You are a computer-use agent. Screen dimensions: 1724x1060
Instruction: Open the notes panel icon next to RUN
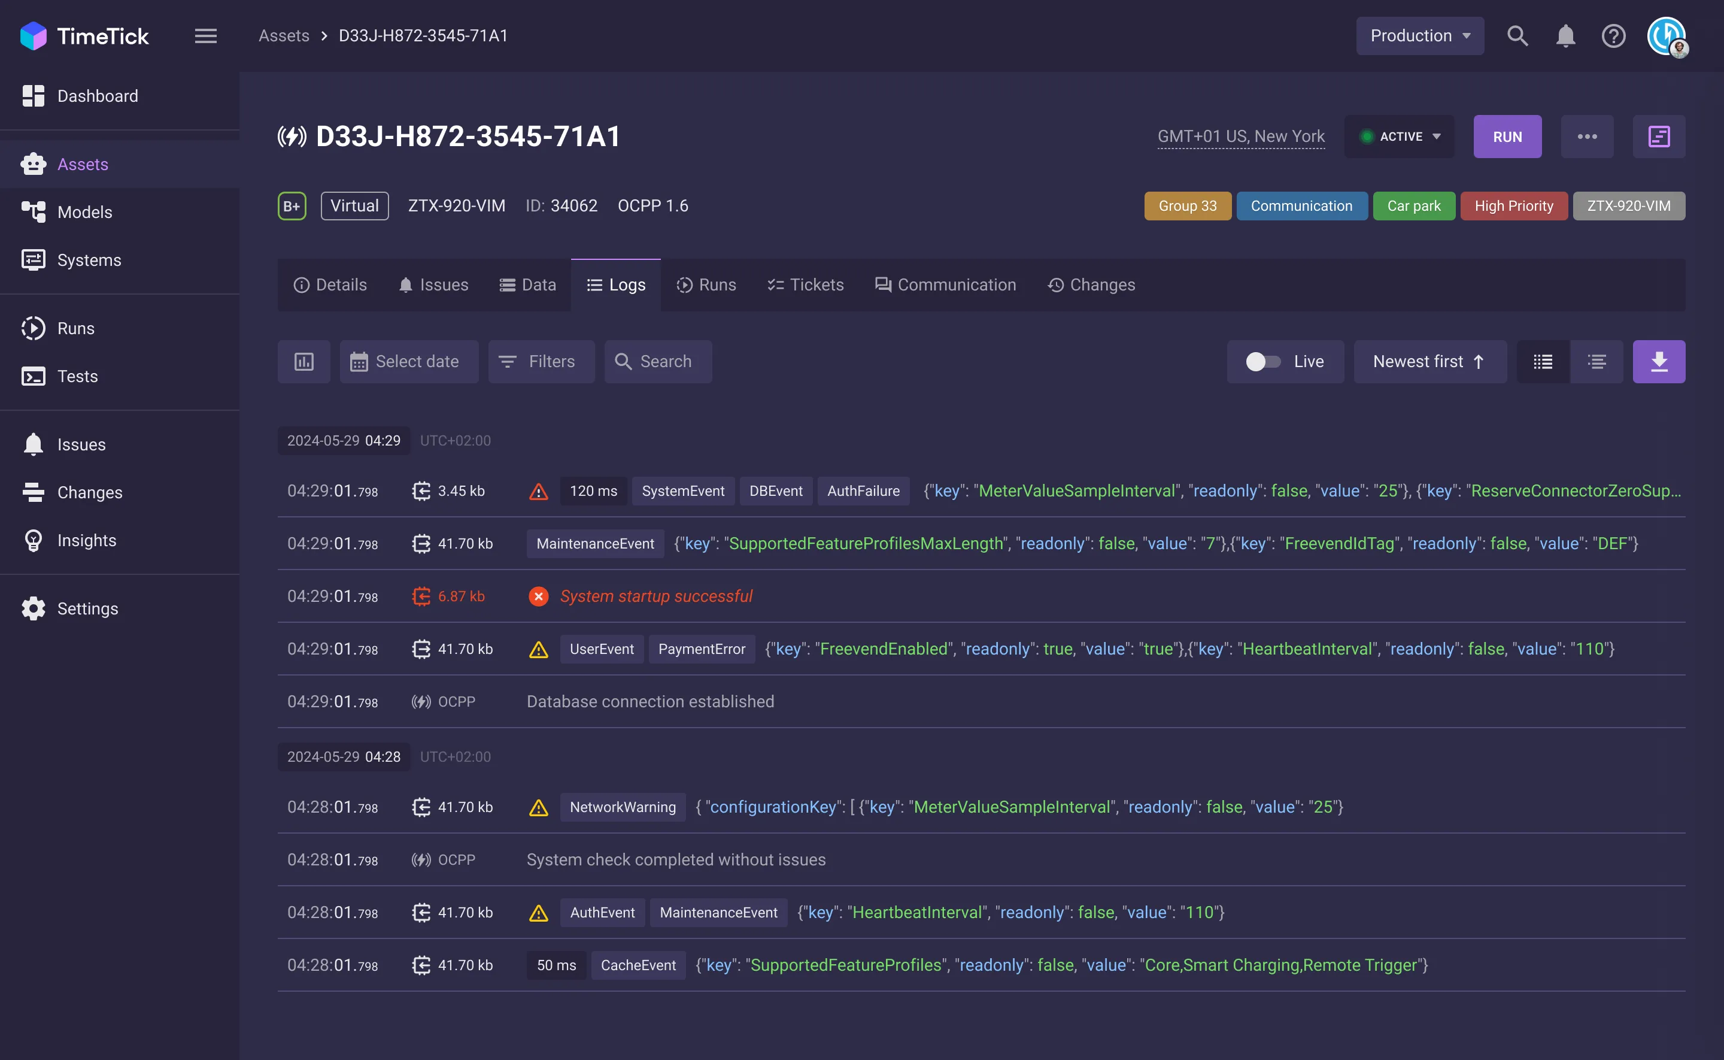(x=1659, y=136)
